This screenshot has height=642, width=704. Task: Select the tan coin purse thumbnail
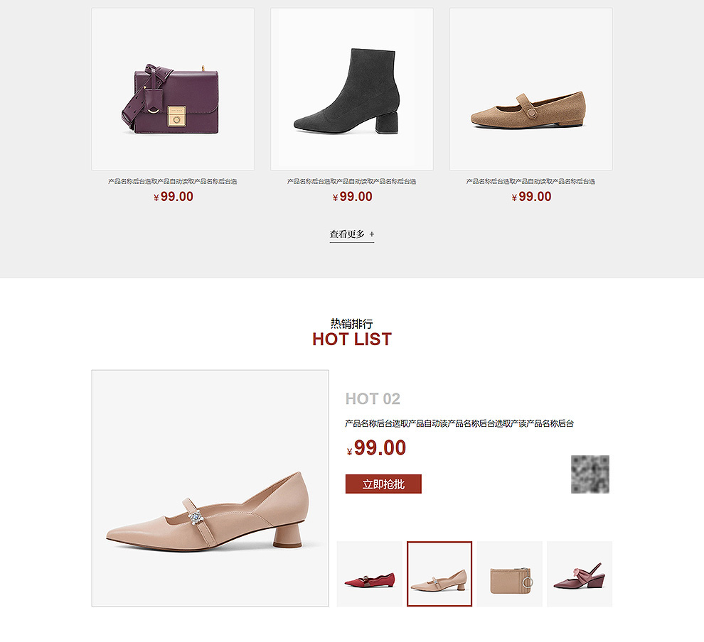[x=510, y=574]
